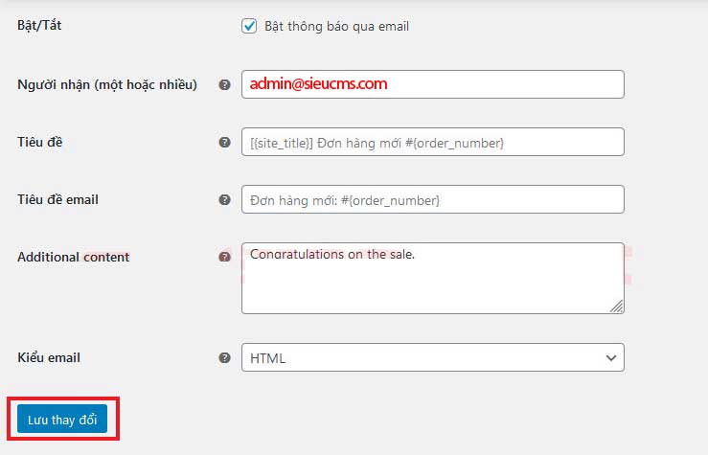Screen dimensions: 708x455
Task: Click the Tiêu đề subject input field
Action: pyautogui.click(x=432, y=142)
